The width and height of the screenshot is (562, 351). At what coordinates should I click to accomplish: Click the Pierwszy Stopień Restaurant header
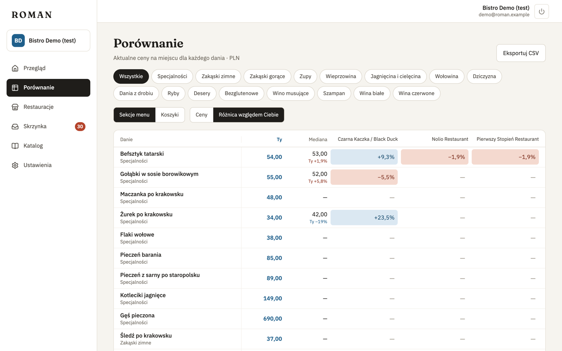[x=507, y=139]
